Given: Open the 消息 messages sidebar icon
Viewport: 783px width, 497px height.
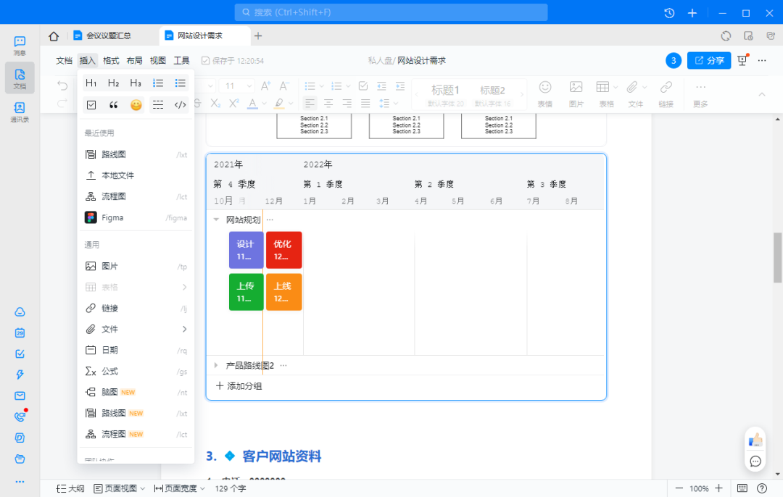Looking at the screenshot, I should pyautogui.click(x=20, y=46).
